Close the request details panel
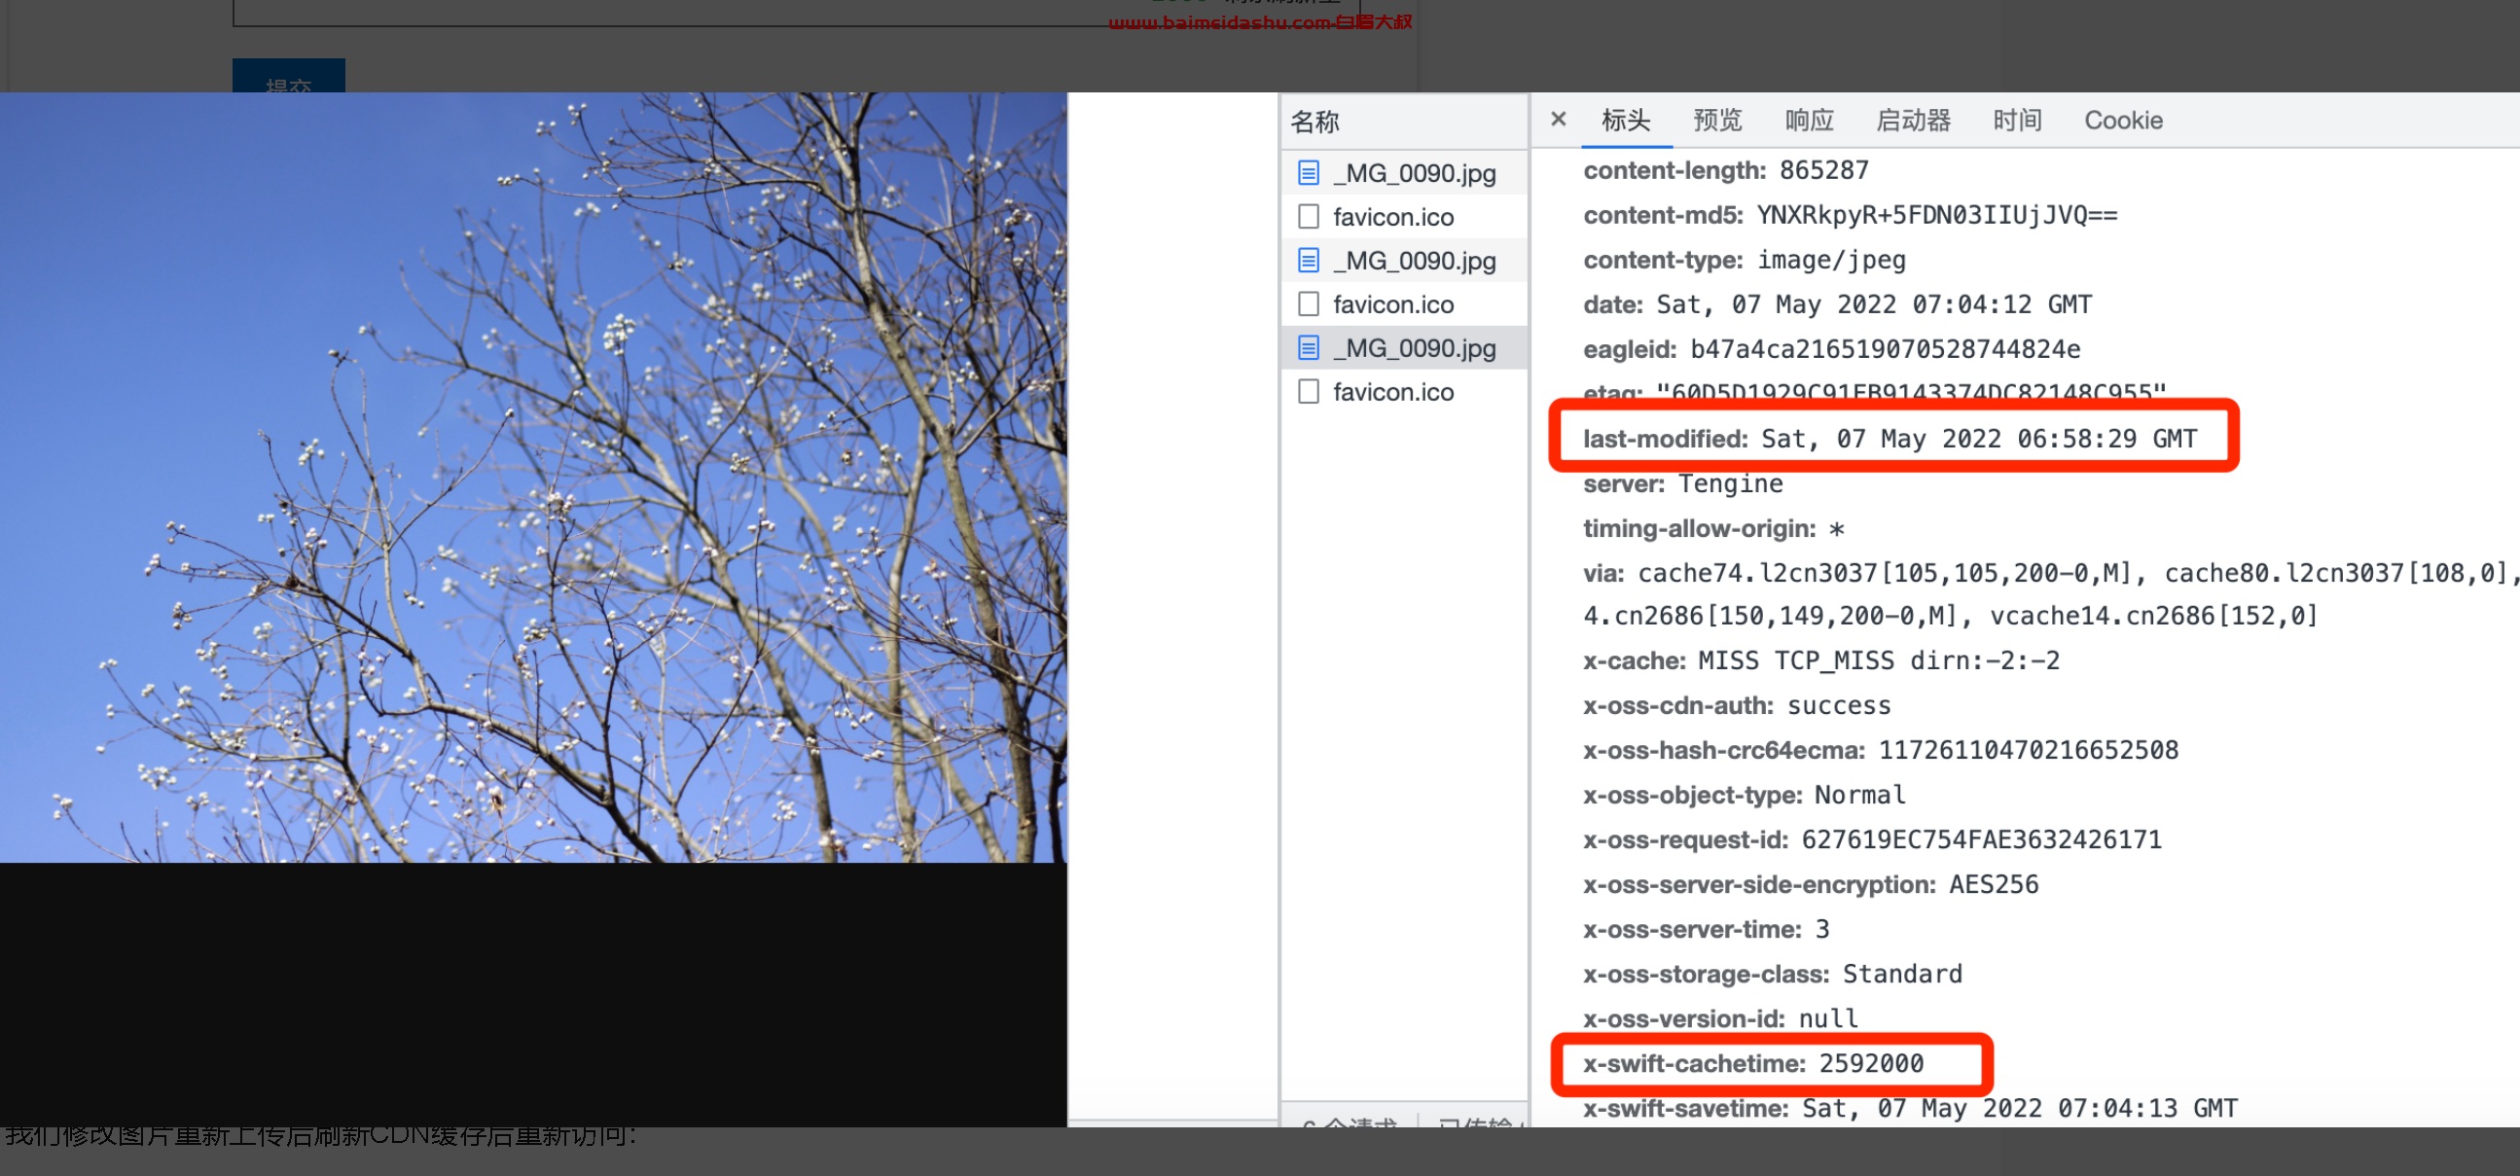 (x=1559, y=120)
